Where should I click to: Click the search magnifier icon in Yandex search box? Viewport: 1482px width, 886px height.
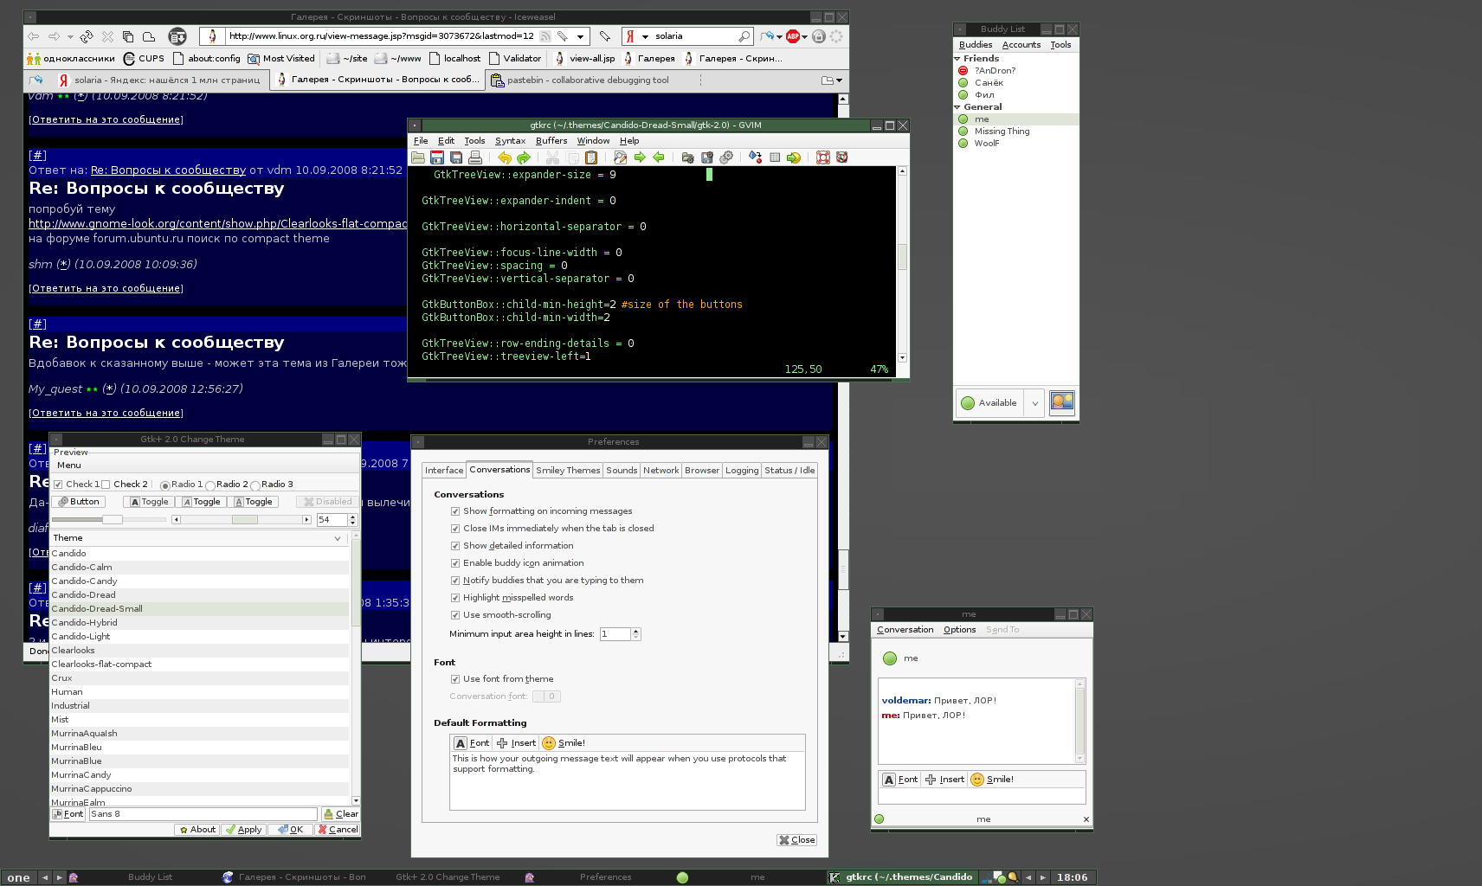pyautogui.click(x=744, y=36)
